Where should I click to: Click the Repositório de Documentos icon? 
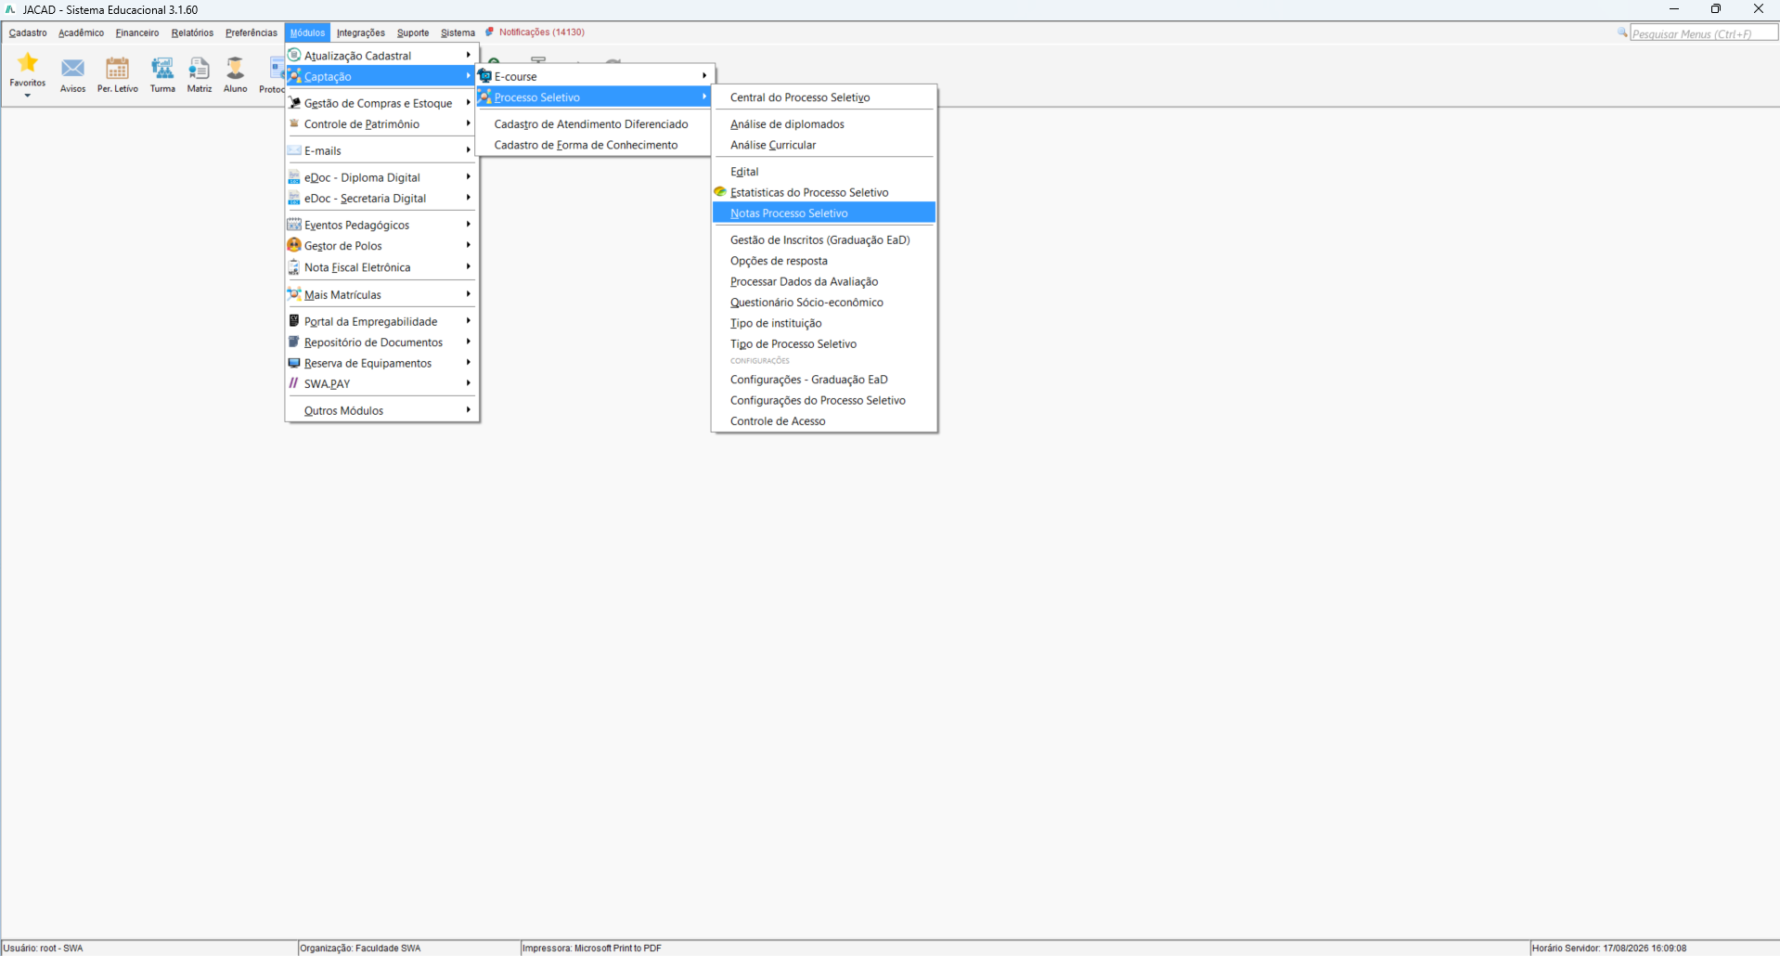click(294, 342)
